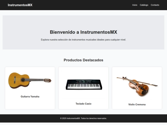
Task: Open the acoustic guitar product image
Action: tap(30, 81)
